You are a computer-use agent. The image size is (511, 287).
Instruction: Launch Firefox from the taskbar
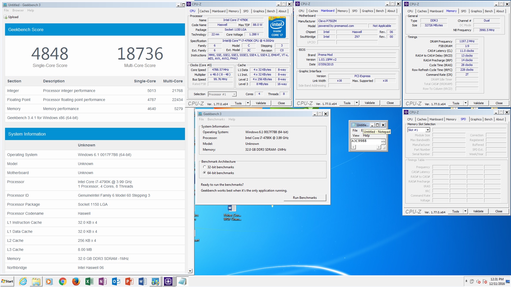coord(76,281)
